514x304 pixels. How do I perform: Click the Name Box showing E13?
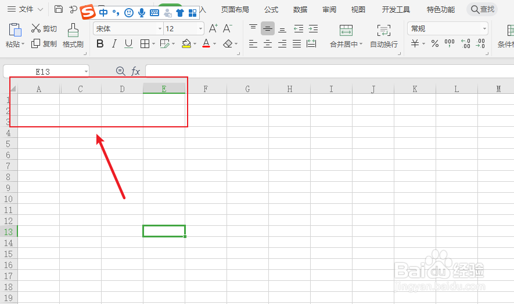[42, 72]
